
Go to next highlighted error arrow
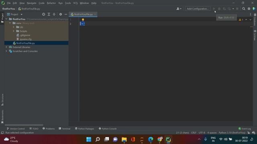pyautogui.click(x=250, y=20)
